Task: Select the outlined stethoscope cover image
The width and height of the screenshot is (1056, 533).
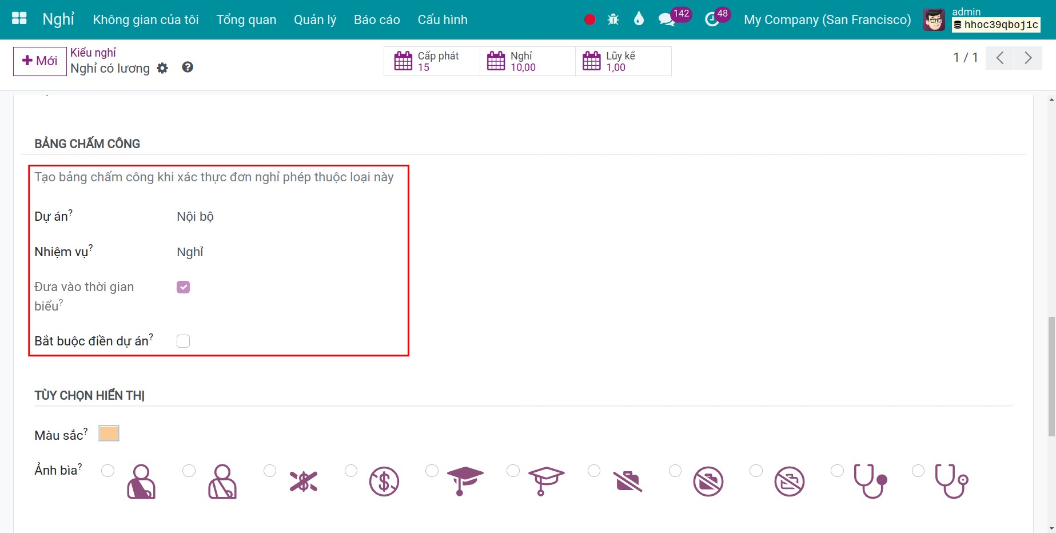Action: (x=951, y=481)
